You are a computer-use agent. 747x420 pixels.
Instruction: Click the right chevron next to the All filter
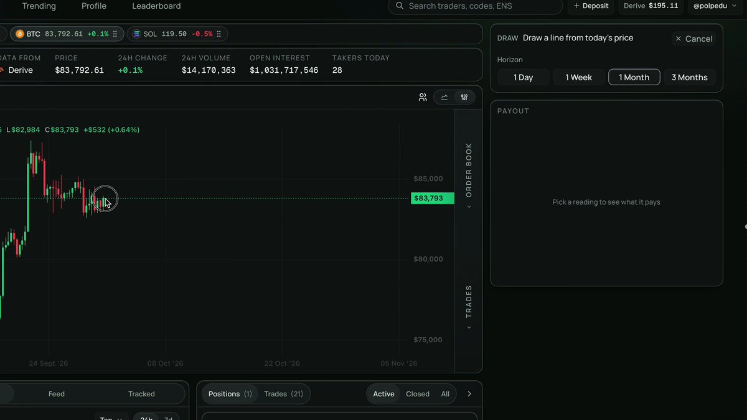[469, 394]
